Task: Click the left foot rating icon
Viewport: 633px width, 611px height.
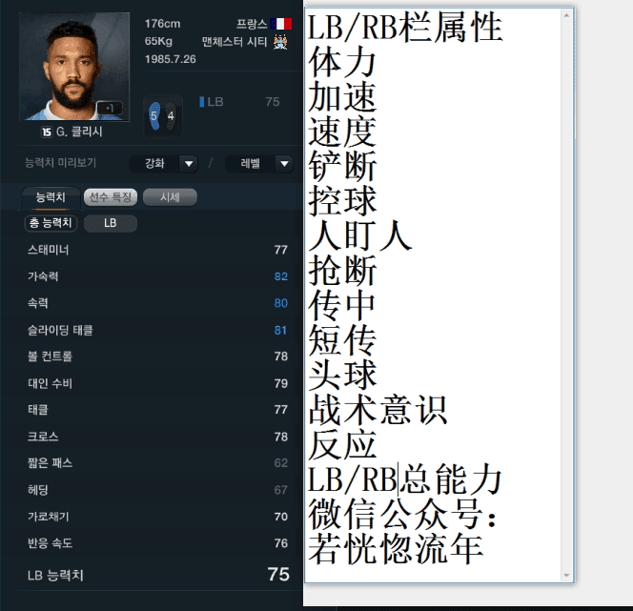Action: pos(154,116)
